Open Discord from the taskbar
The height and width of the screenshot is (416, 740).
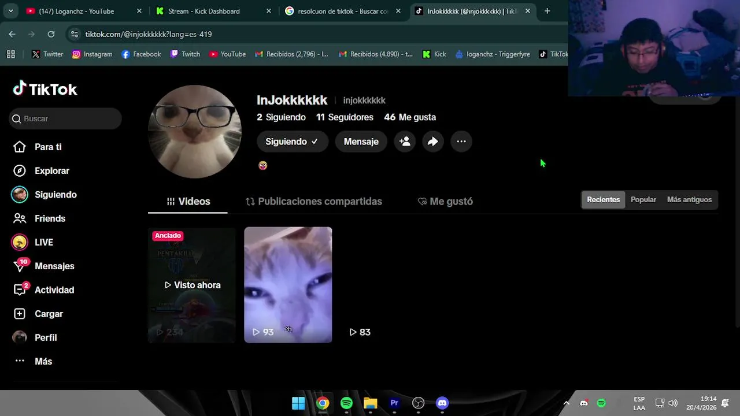442,403
